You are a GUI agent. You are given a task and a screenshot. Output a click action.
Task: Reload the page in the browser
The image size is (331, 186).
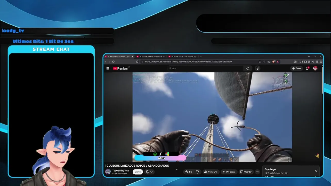coord(113,62)
